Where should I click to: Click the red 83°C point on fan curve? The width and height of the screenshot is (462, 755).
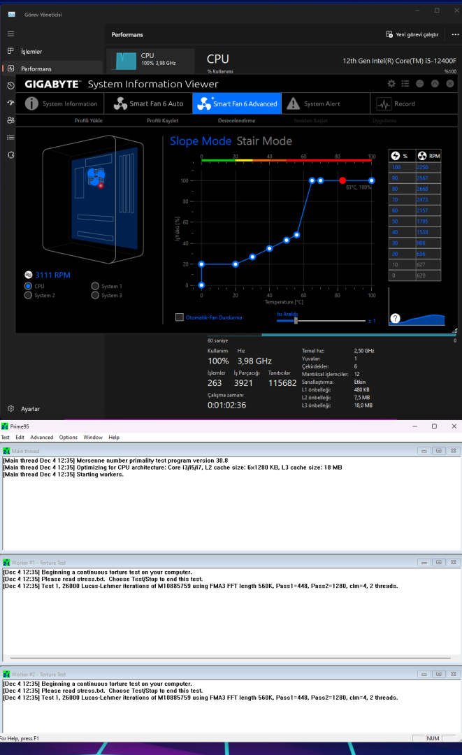pyautogui.click(x=342, y=180)
